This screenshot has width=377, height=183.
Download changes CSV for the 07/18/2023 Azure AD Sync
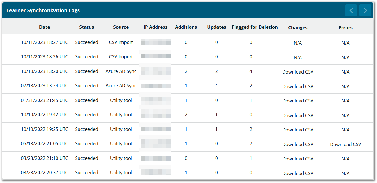[298, 86]
